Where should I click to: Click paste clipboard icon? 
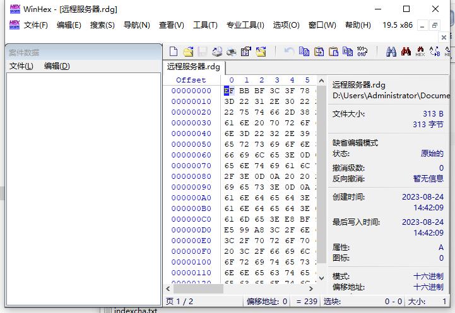click(x=333, y=52)
